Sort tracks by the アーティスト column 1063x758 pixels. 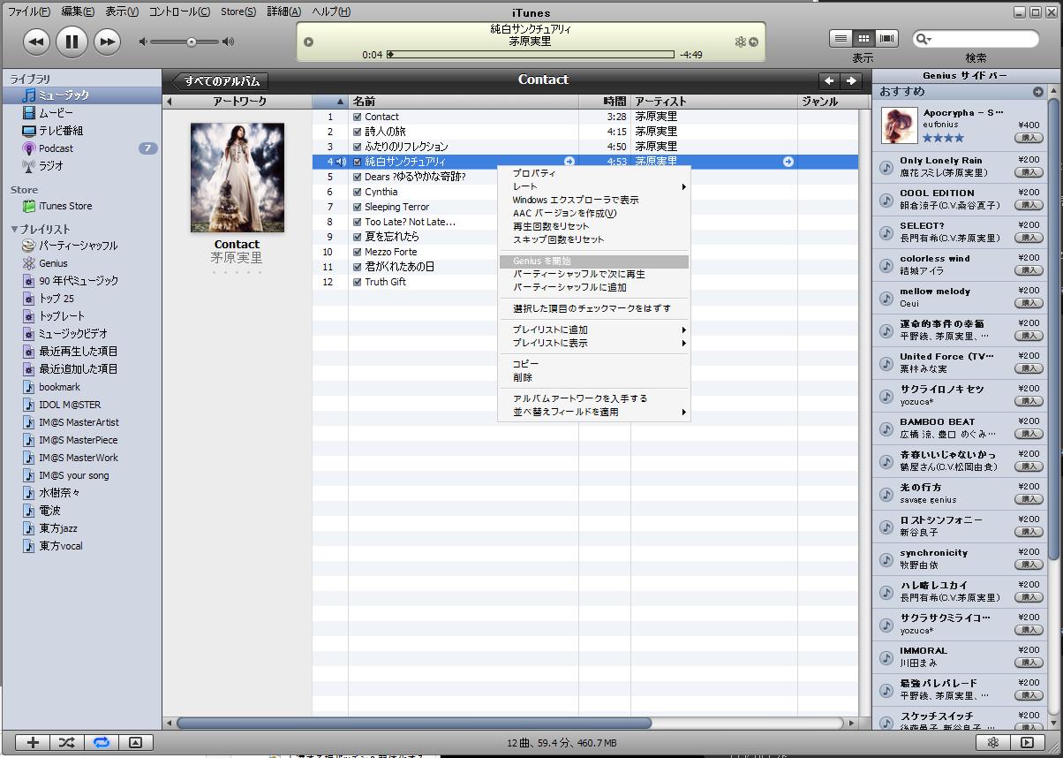tap(714, 102)
